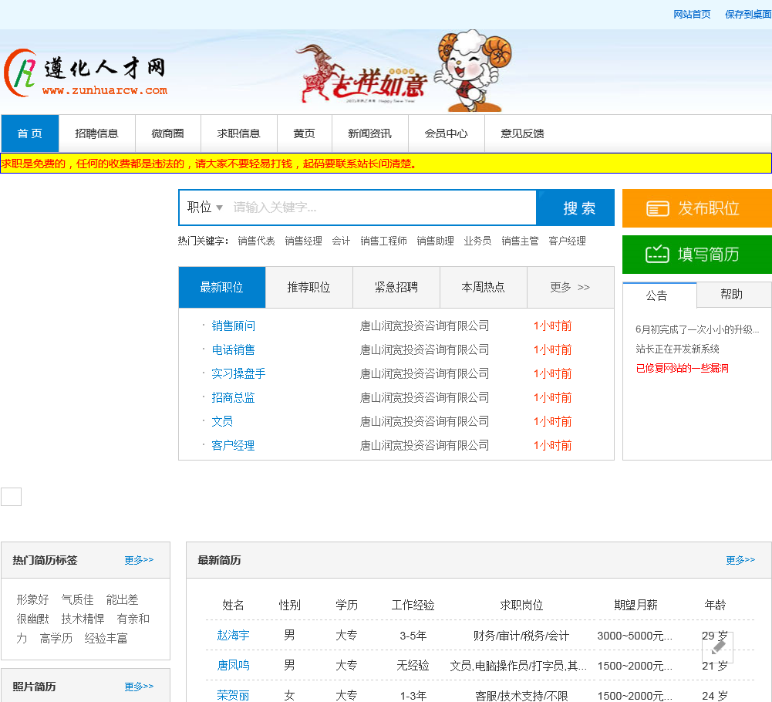Click the keyword search input field
The image size is (772, 702).
[x=382, y=208]
